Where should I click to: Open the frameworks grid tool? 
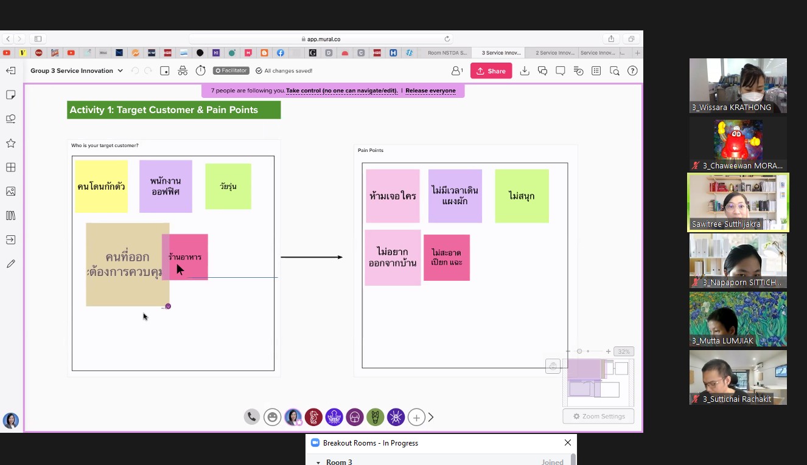click(10, 167)
